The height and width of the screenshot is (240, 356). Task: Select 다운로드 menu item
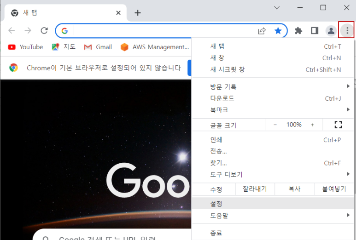coord(273,98)
